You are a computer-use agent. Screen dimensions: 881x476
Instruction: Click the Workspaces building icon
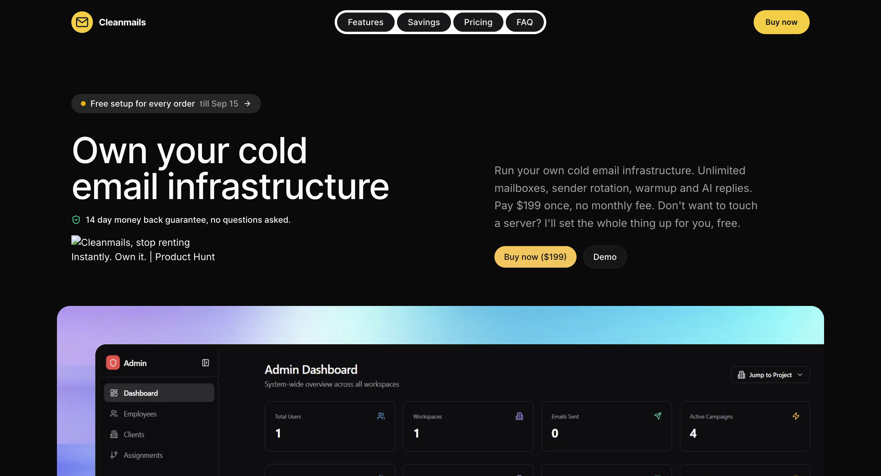click(519, 416)
